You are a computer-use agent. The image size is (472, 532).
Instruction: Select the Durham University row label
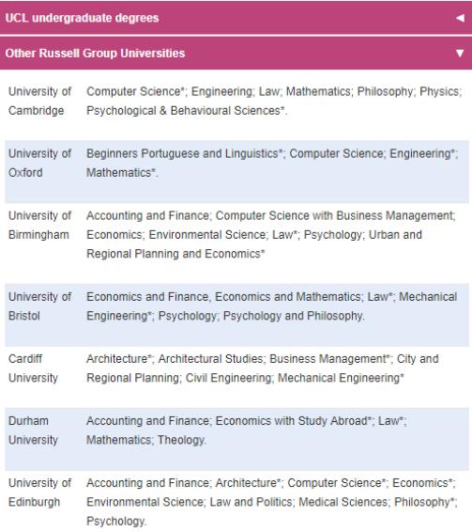[x=33, y=430]
